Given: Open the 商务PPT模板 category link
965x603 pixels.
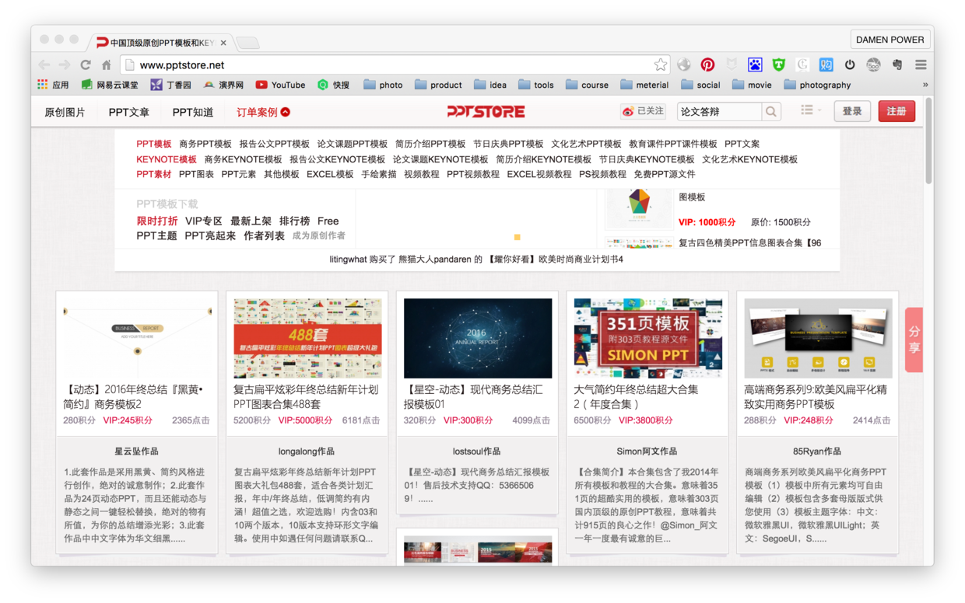Looking at the screenshot, I should pyautogui.click(x=205, y=145).
